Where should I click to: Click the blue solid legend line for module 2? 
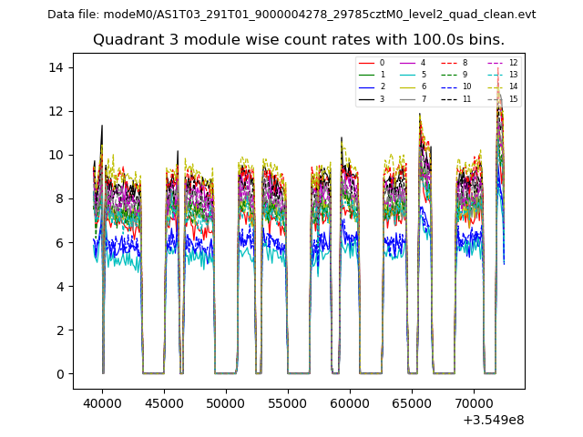pos(367,86)
